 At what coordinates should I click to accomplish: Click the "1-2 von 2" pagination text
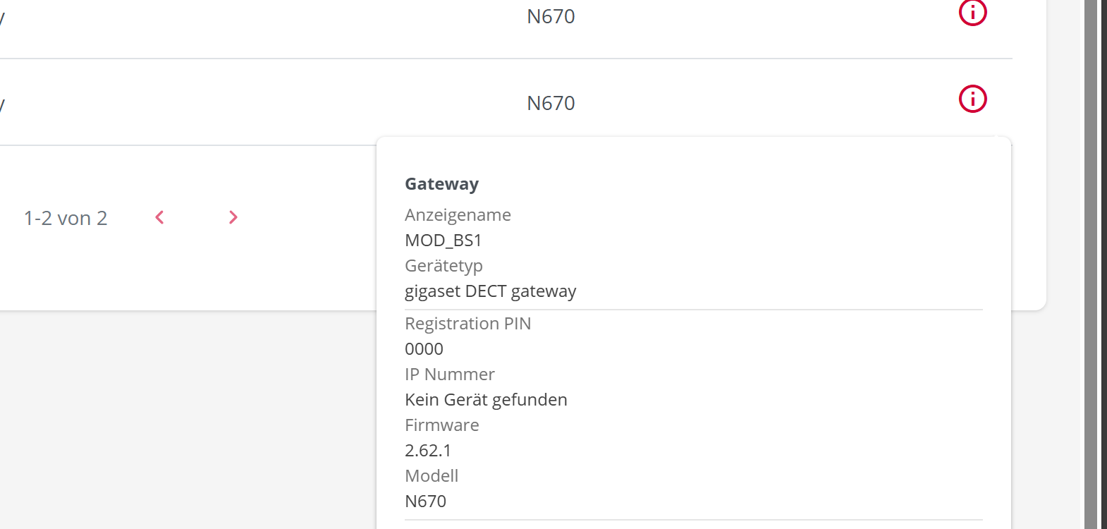click(x=66, y=219)
